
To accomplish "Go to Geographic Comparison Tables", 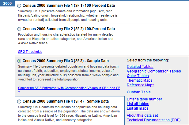I will pyautogui.click(x=154, y=71).
